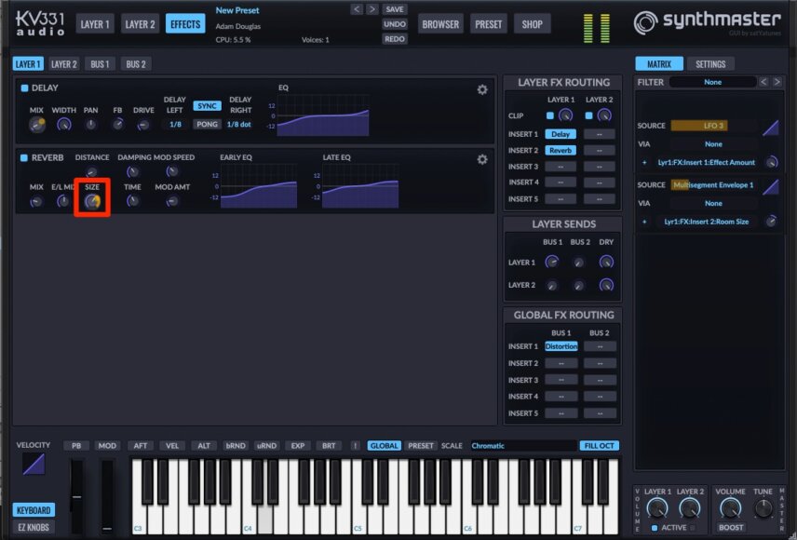The height and width of the screenshot is (540, 797).
Task: Toggle the Reverb effect enable checkbox
Action: 24,157
